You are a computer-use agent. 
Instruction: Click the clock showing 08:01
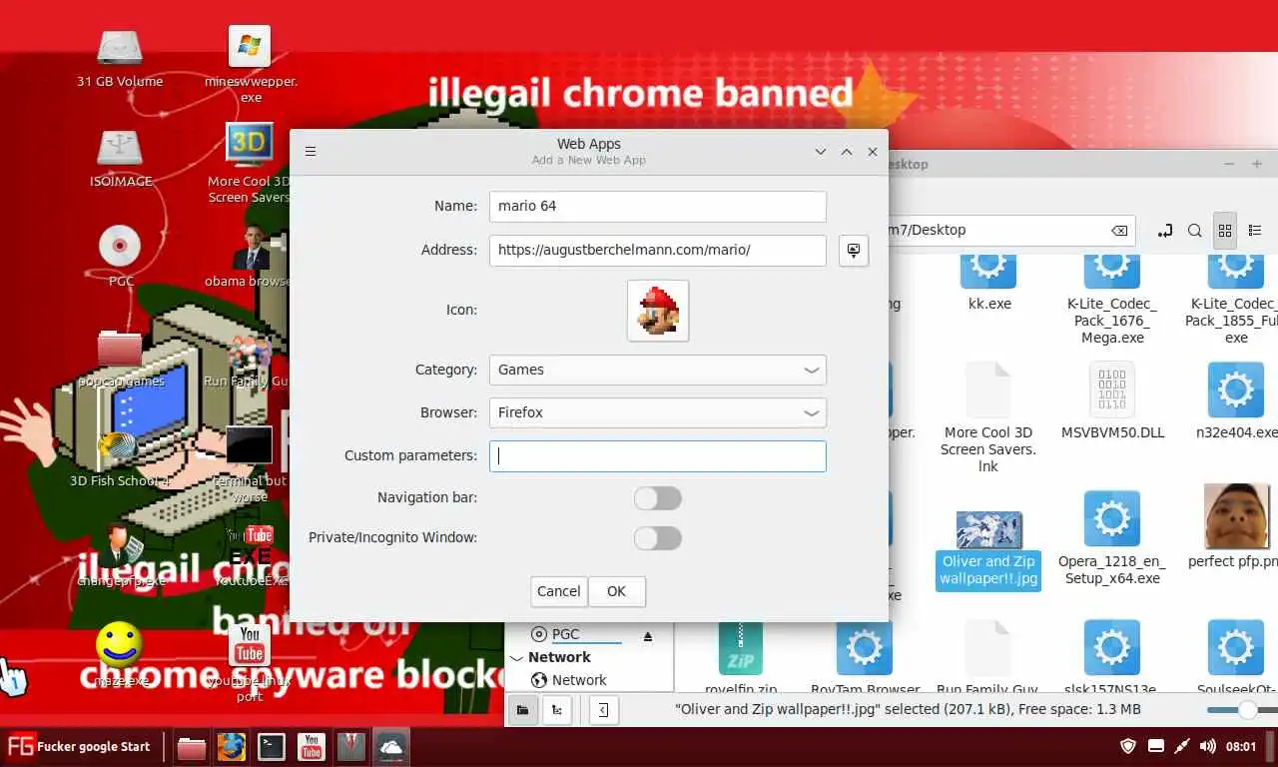[x=1241, y=746]
